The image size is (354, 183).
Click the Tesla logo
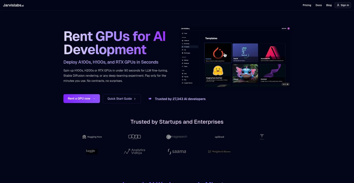point(262,137)
